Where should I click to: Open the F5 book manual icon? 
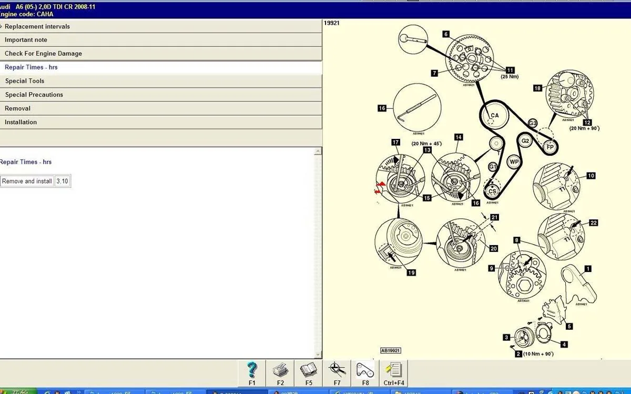(x=309, y=373)
